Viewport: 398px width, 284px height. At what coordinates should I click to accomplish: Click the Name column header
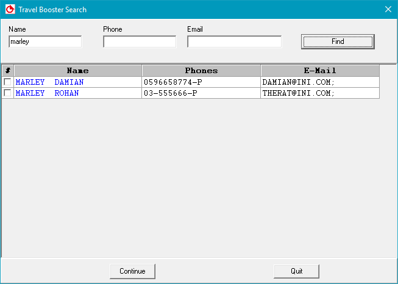pyautogui.click(x=77, y=71)
